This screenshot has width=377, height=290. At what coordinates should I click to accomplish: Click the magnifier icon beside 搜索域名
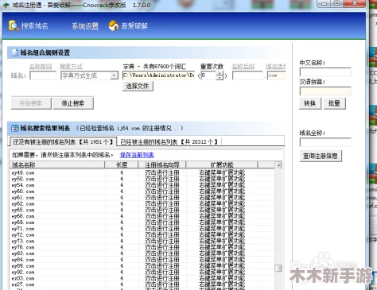14,26
